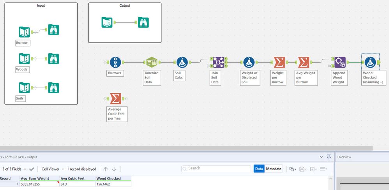Viewport: 389px width, 190px height.
Task: Select the cell with value 156.1462
Action: point(113,184)
